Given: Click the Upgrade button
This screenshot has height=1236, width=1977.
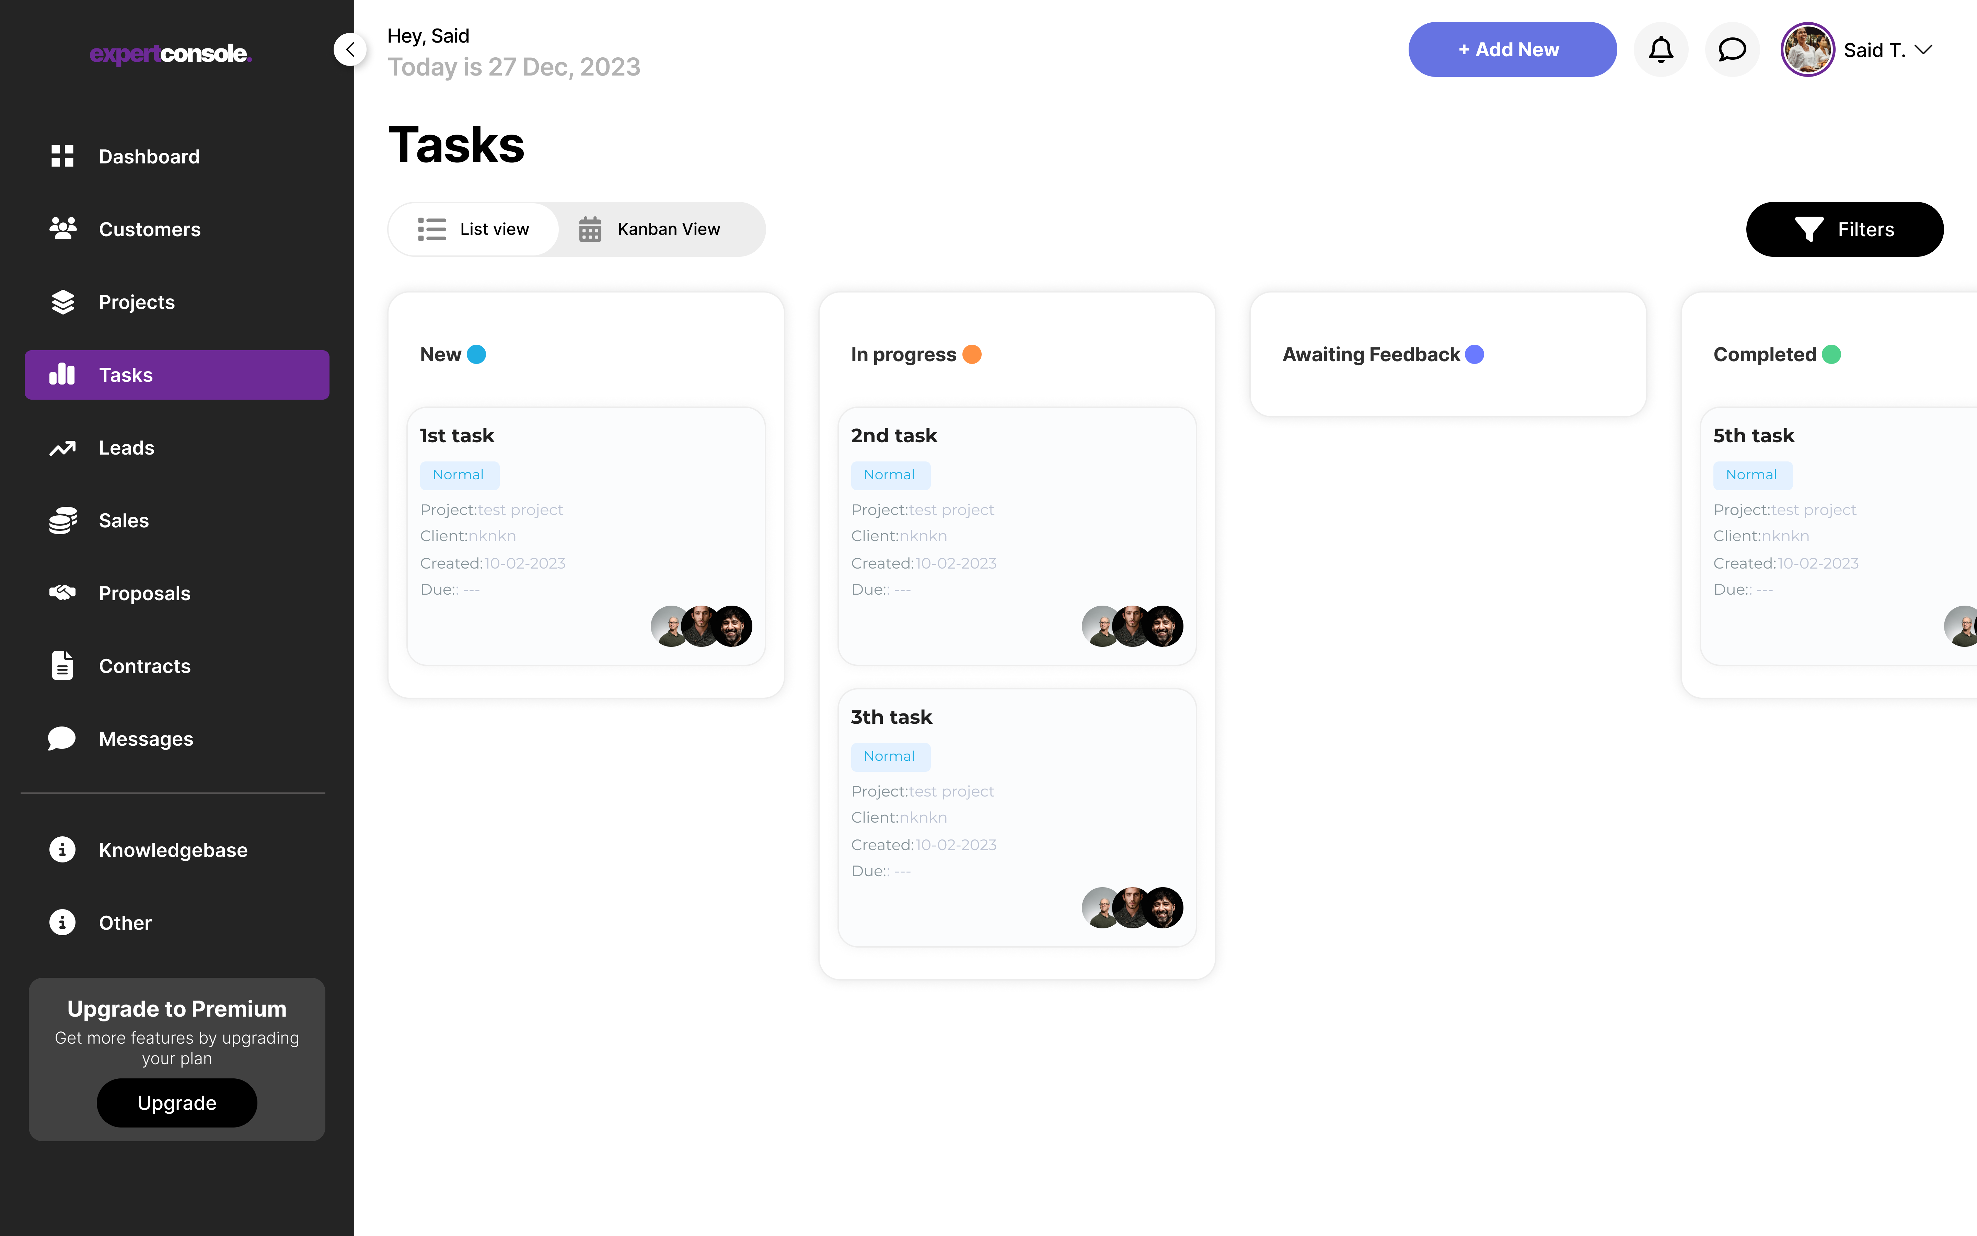Looking at the screenshot, I should 176,1102.
